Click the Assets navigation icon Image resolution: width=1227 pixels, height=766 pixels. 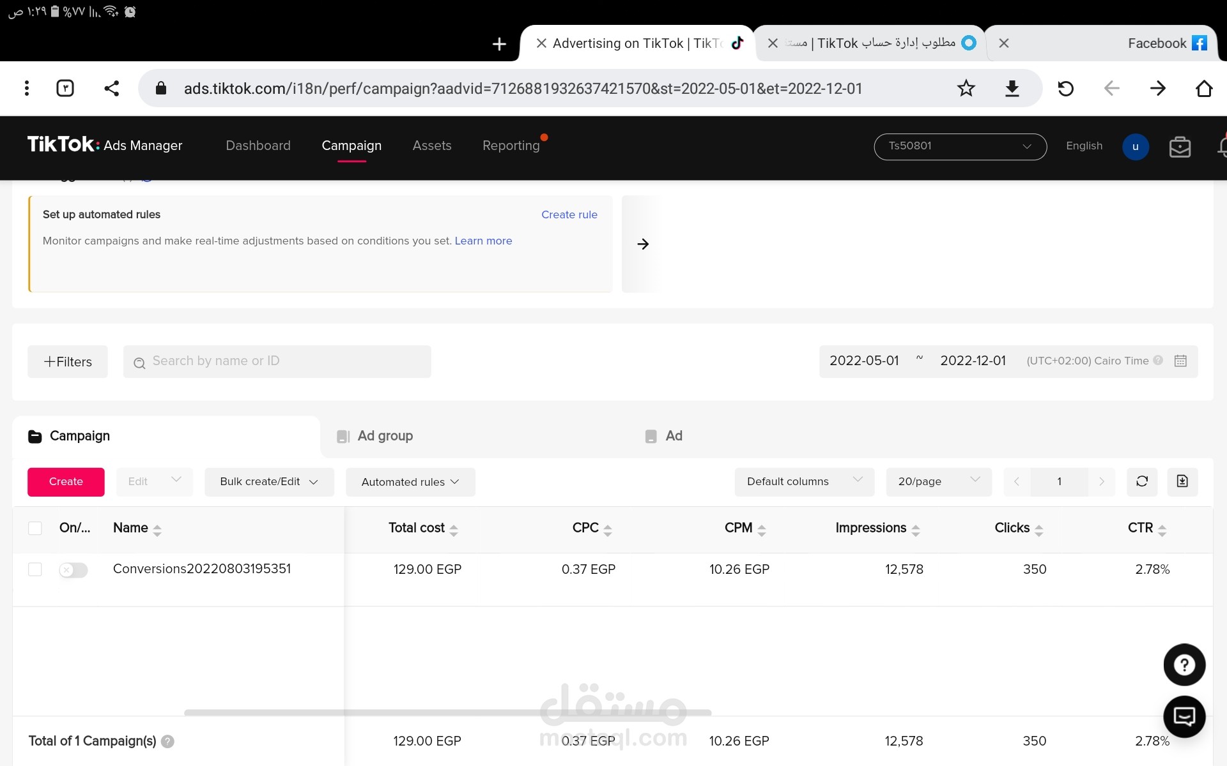pyautogui.click(x=432, y=146)
